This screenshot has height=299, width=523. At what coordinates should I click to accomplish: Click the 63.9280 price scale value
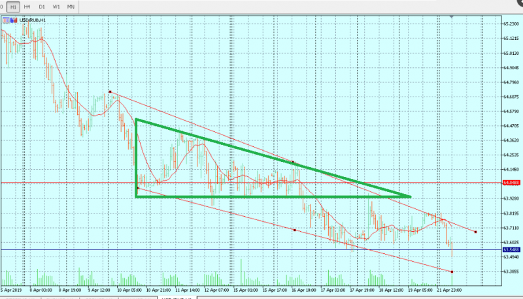(511, 198)
